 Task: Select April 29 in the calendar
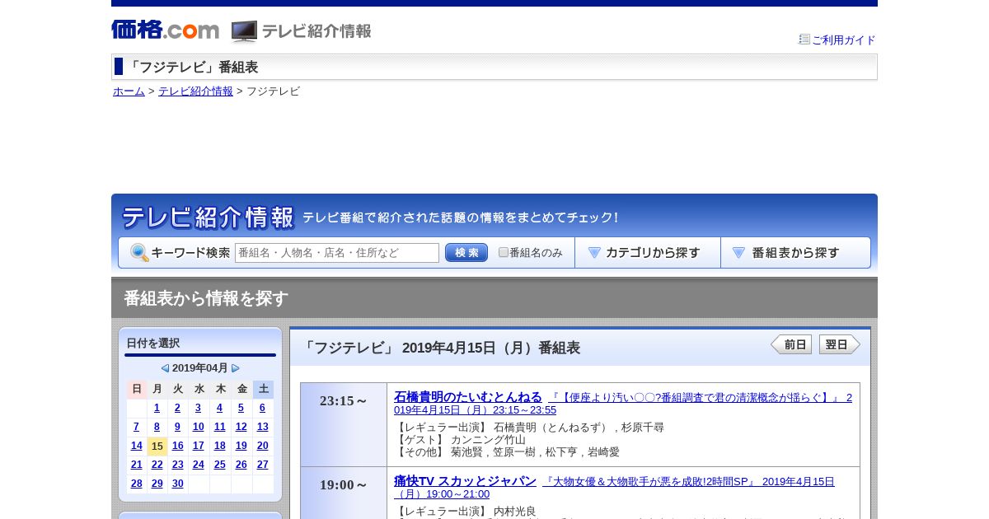[x=157, y=484]
